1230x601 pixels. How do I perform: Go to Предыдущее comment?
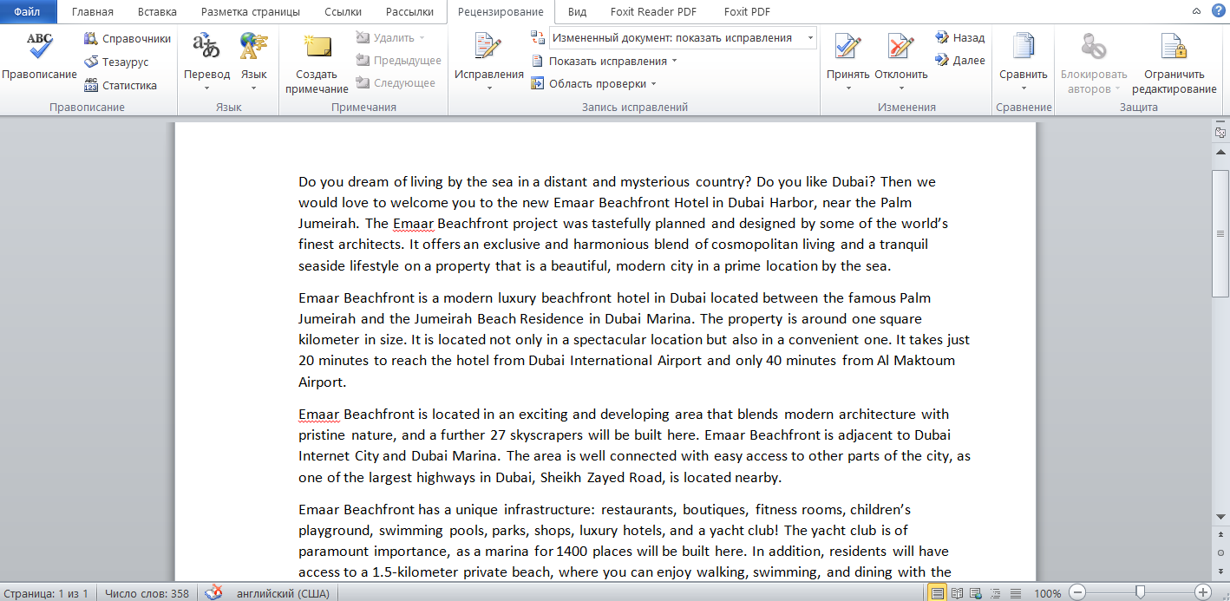click(399, 61)
